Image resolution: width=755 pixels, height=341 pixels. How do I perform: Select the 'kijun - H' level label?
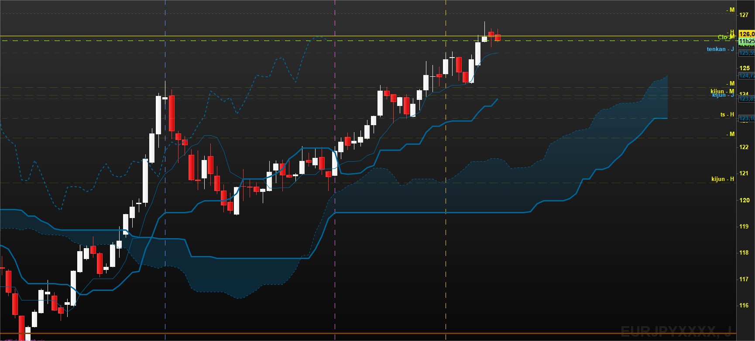pos(723,179)
